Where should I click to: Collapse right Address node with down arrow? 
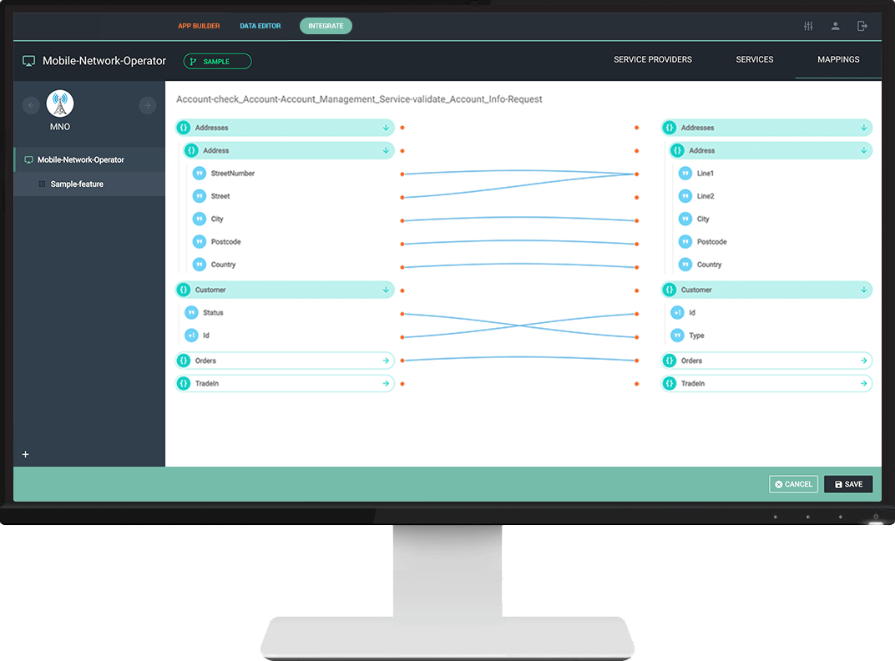pyautogui.click(x=863, y=151)
